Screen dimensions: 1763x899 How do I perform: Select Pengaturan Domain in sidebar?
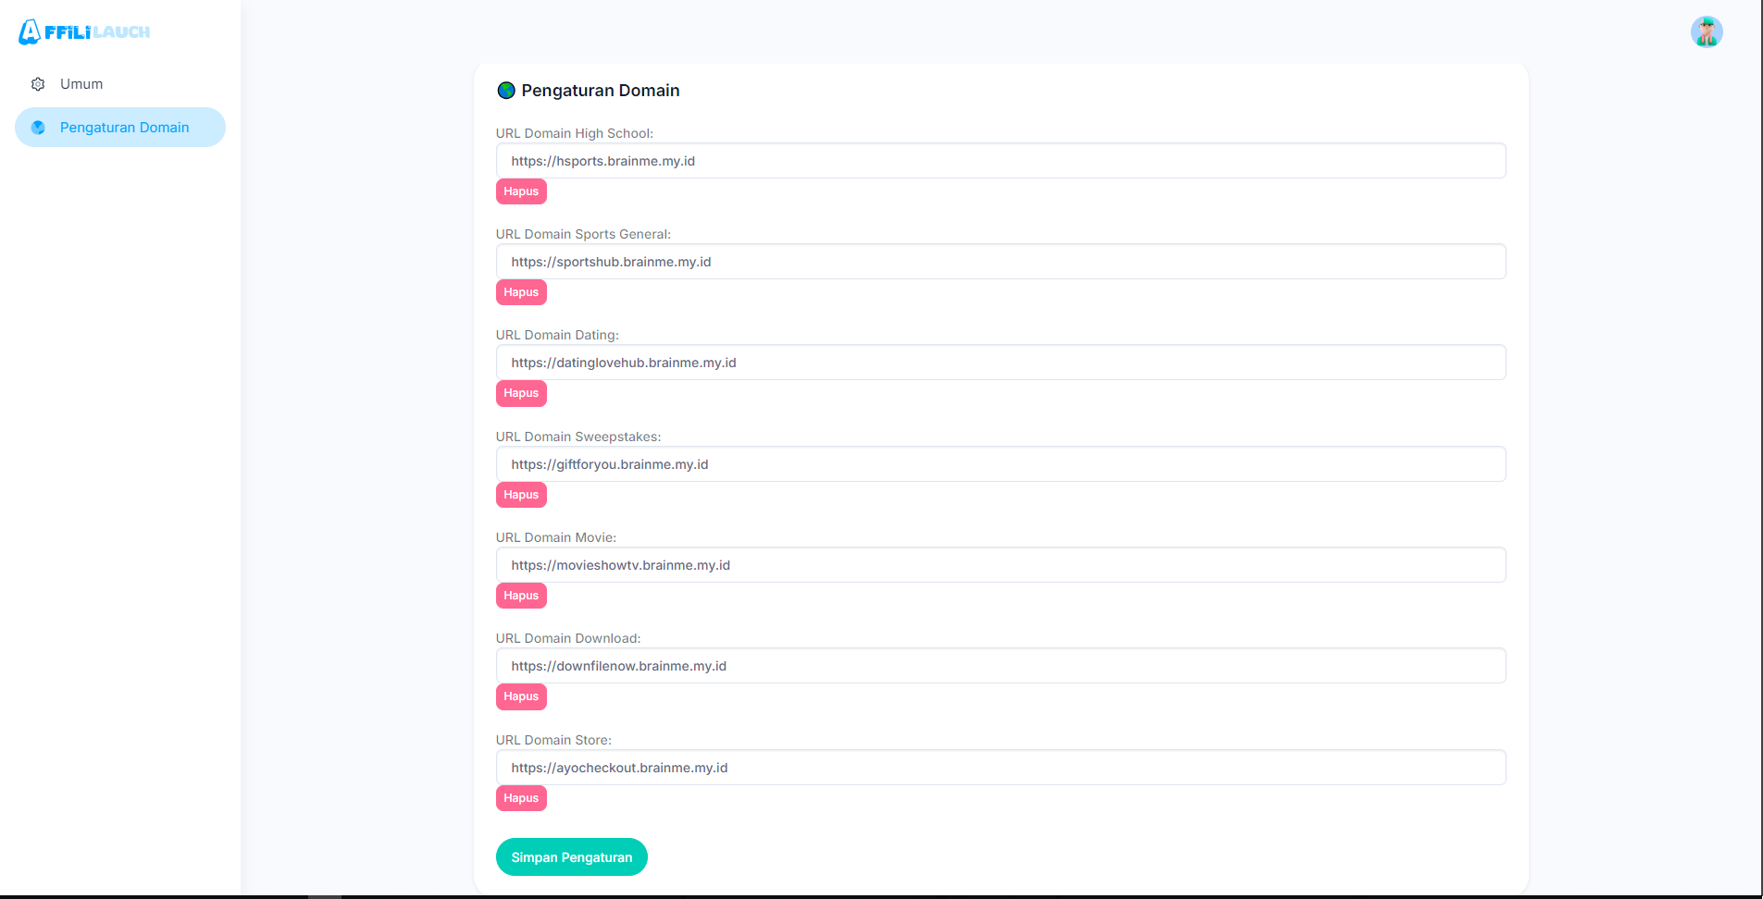click(x=124, y=128)
